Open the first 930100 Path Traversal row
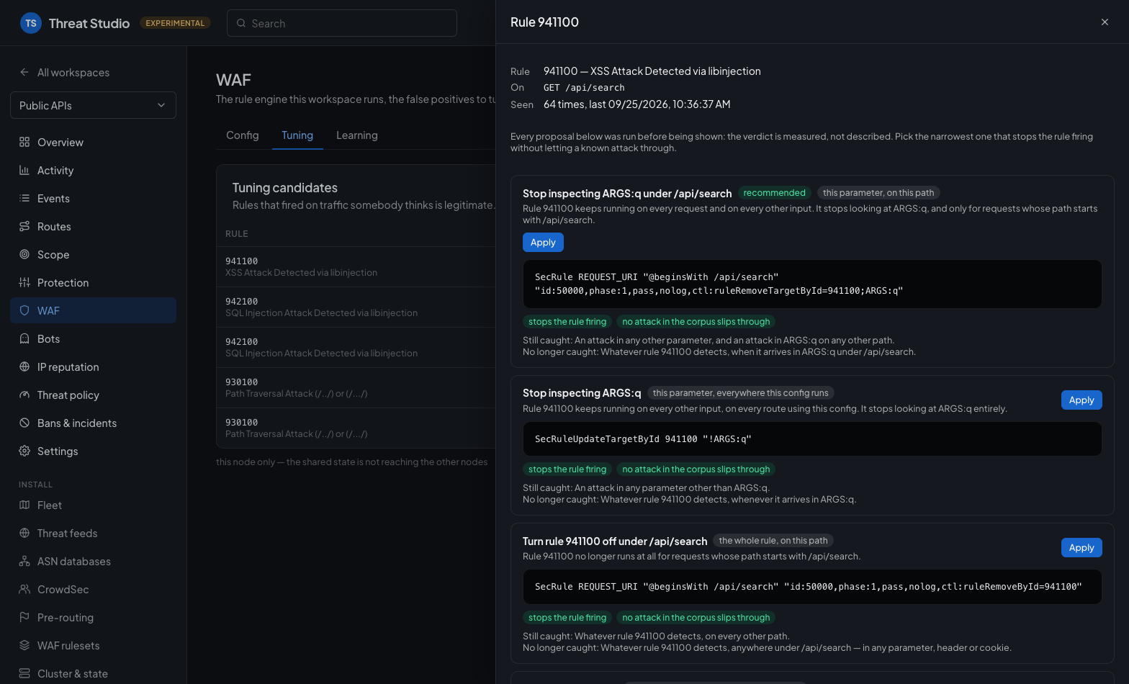Screen dimensions: 1129x684 pyautogui.click(x=356, y=388)
